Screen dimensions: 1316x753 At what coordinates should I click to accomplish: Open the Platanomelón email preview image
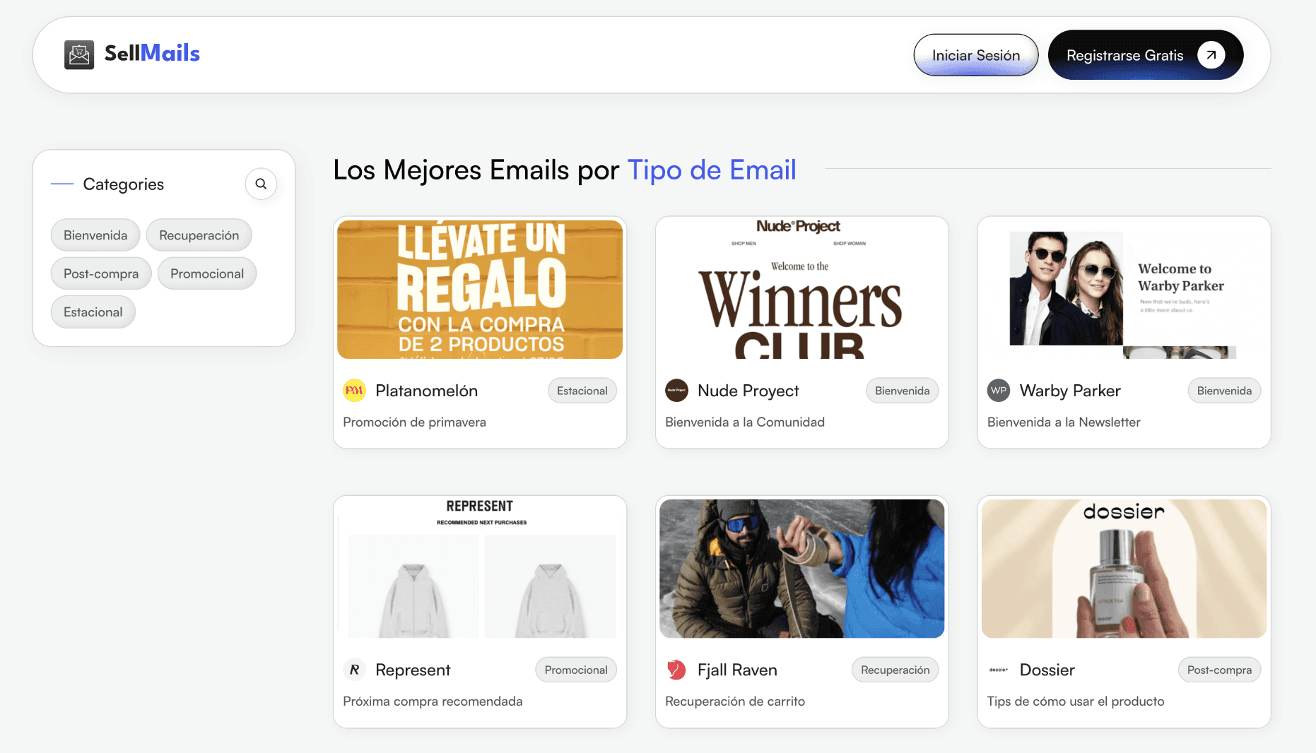480,290
